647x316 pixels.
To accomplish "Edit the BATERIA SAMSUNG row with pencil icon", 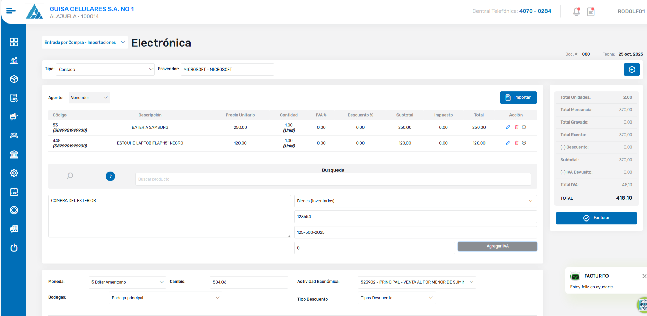I will point(508,127).
